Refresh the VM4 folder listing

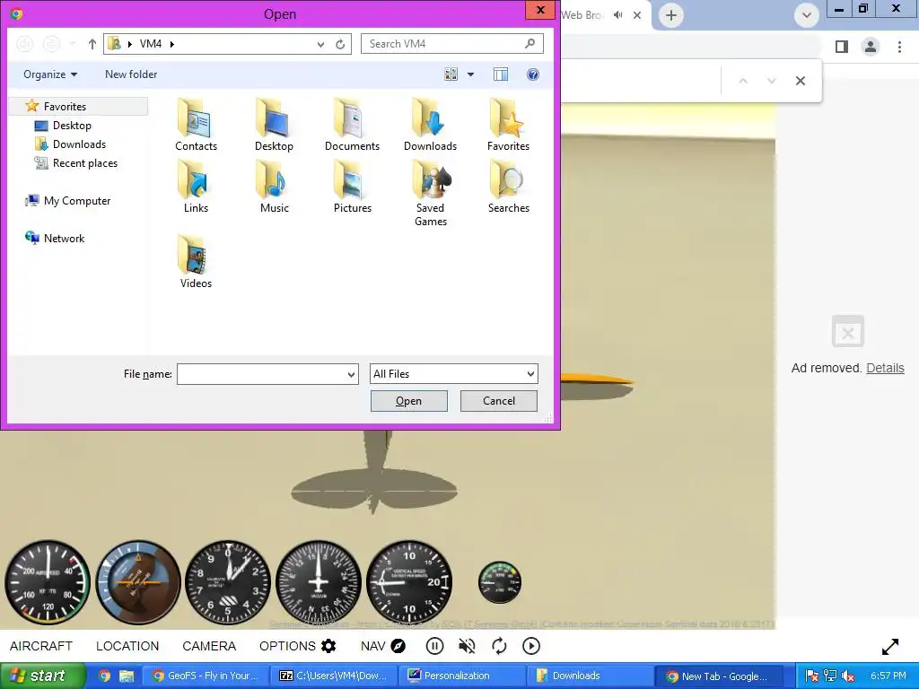coord(340,44)
